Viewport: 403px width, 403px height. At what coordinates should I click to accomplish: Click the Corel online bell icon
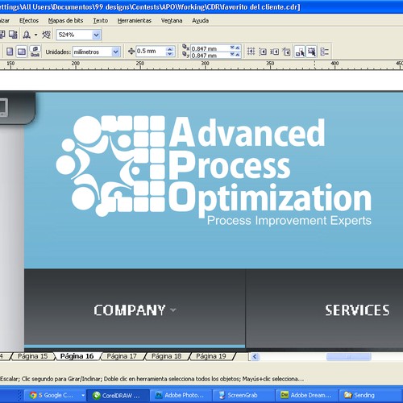tap(27, 35)
